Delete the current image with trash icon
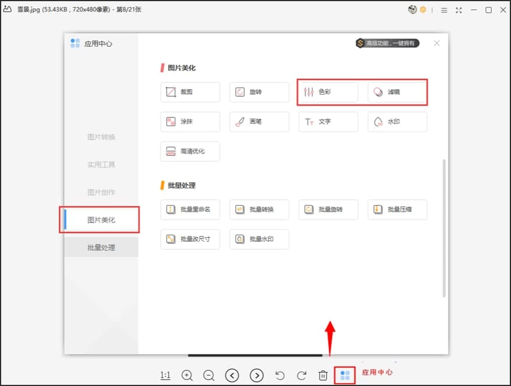This screenshot has height=386, width=511. tap(323, 375)
